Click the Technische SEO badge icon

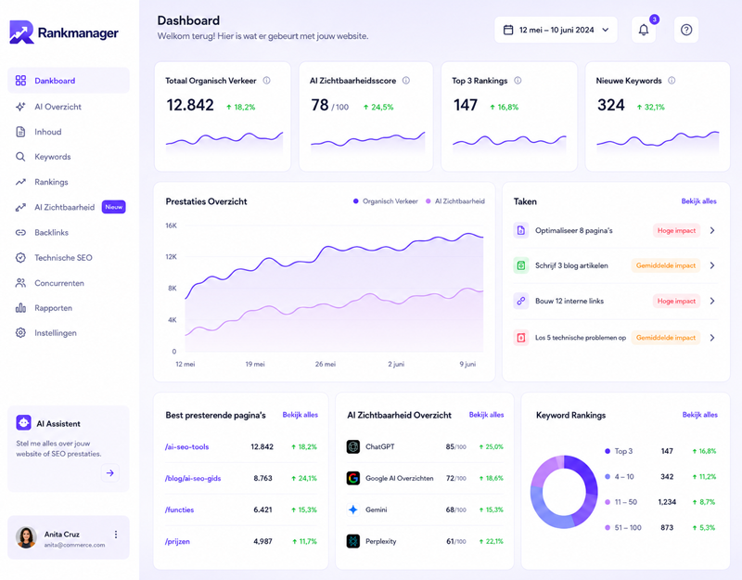(x=20, y=258)
